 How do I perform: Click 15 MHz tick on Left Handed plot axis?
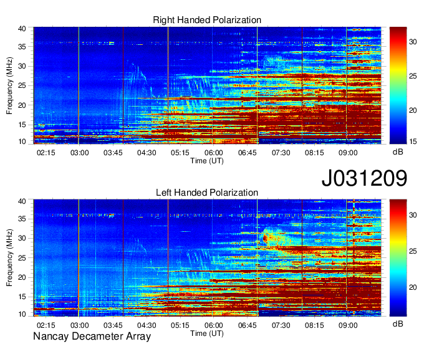[x=22, y=297]
